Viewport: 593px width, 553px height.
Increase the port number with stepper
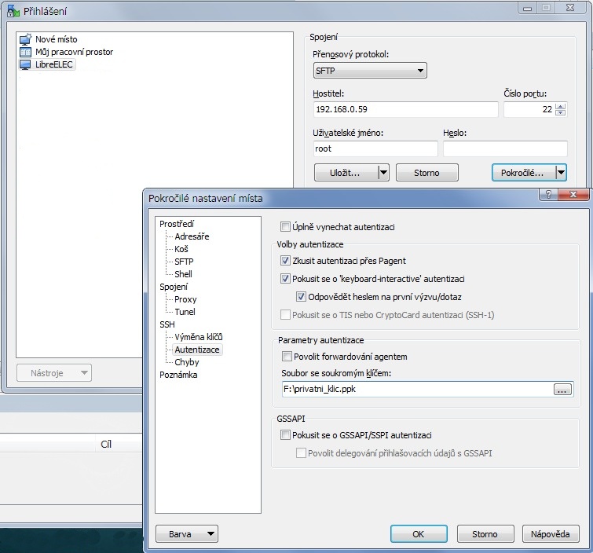(560, 106)
